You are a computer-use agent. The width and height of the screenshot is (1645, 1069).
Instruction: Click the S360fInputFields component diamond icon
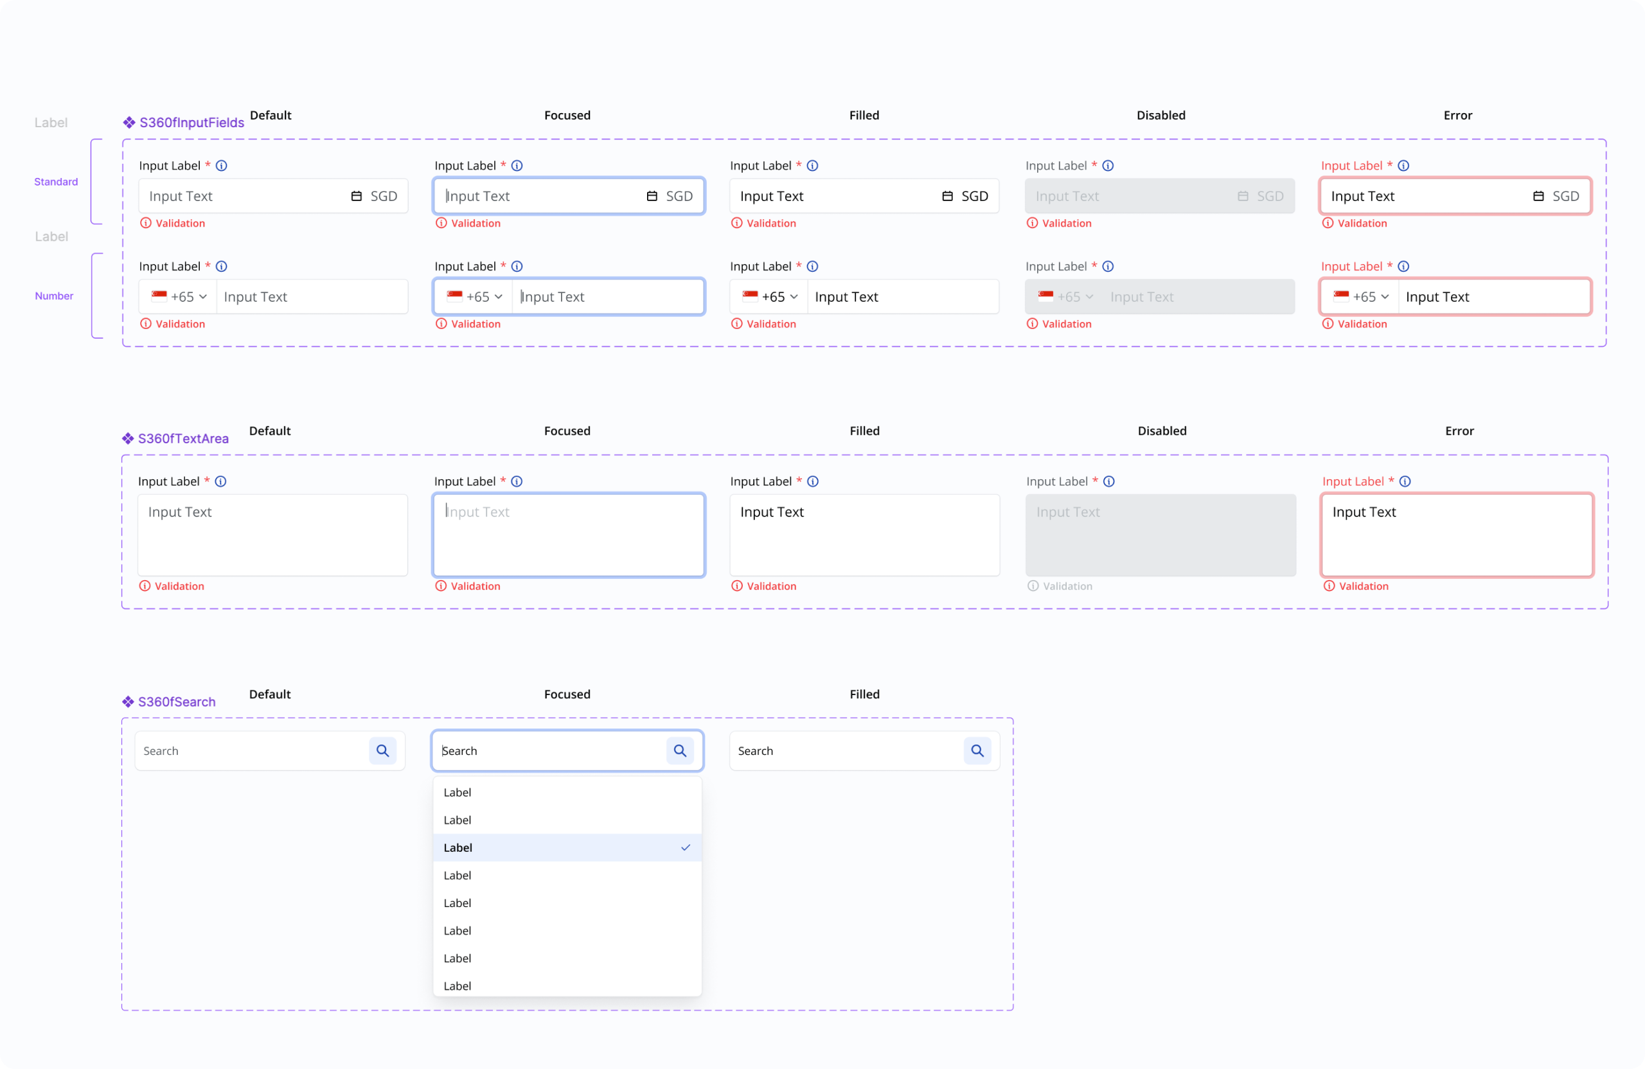pyautogui.click(x=129, y=122)
